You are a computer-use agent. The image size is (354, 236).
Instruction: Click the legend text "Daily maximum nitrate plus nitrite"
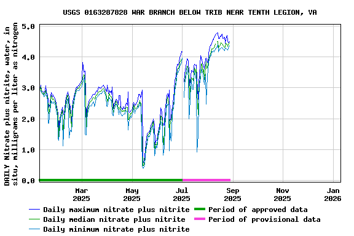click(x=116, y=210)
